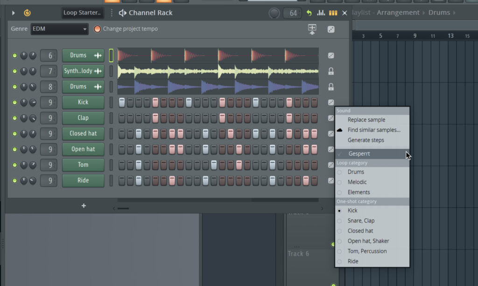Click the Kick channel's mixer track number box

(49, 102)
